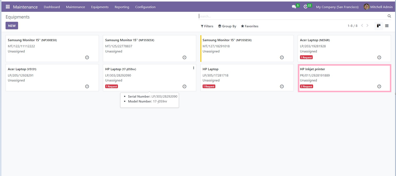The image size is (396, 176).
Task: Click activity clock on HP Laptop 17-j059nr card
Action: pyautogui.click(x=184, y=86)
